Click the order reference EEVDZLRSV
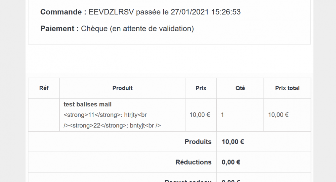336x182 pixels. pos(111,12)
